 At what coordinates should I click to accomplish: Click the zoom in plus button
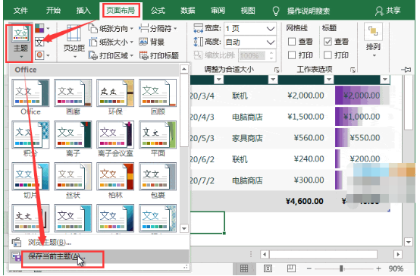[378, 268]
